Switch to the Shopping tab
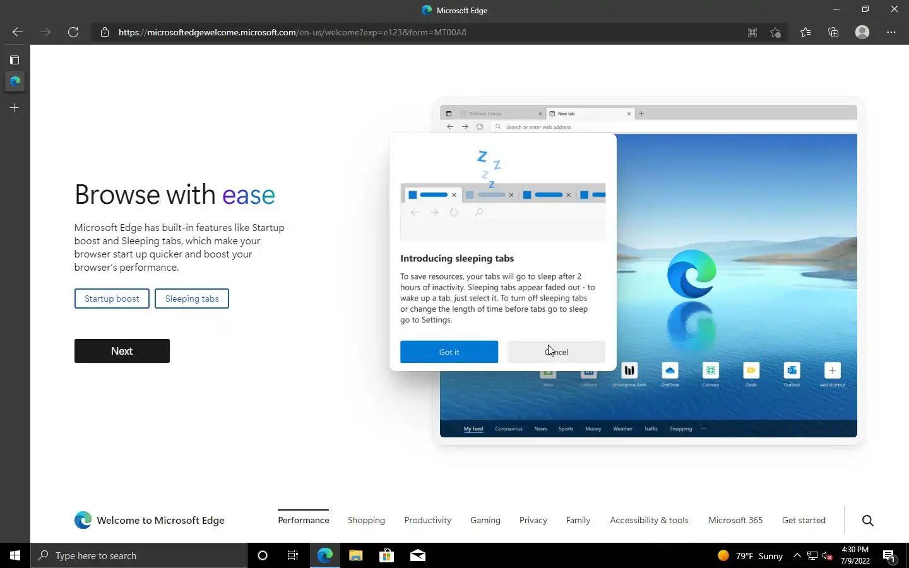 point(366,520)
